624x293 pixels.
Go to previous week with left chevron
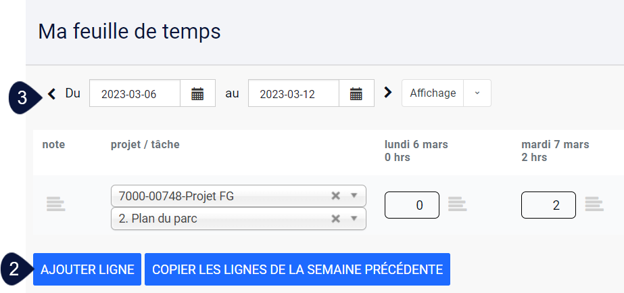tap(52, 94)
